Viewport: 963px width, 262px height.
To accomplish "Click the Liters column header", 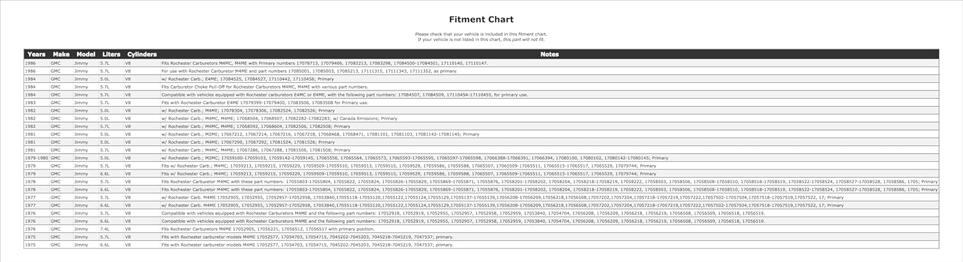I will click(x=111, y=55).
